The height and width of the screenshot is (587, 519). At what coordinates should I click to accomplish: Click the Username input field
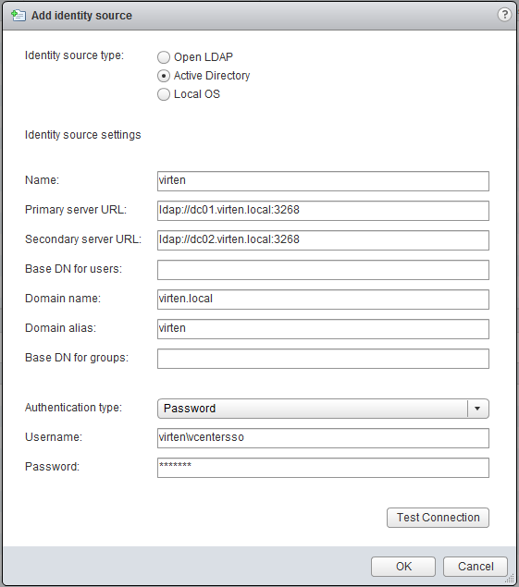(x=323, y=438)
